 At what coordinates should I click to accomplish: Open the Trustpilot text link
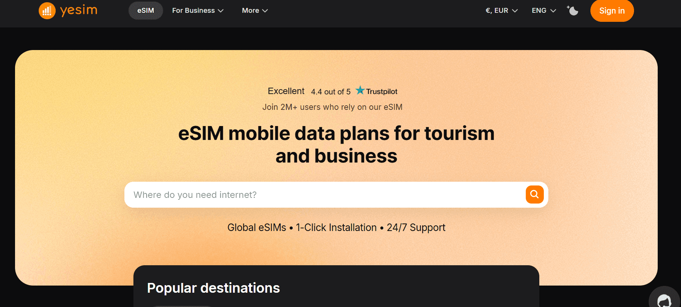click(x=381, y=91)
